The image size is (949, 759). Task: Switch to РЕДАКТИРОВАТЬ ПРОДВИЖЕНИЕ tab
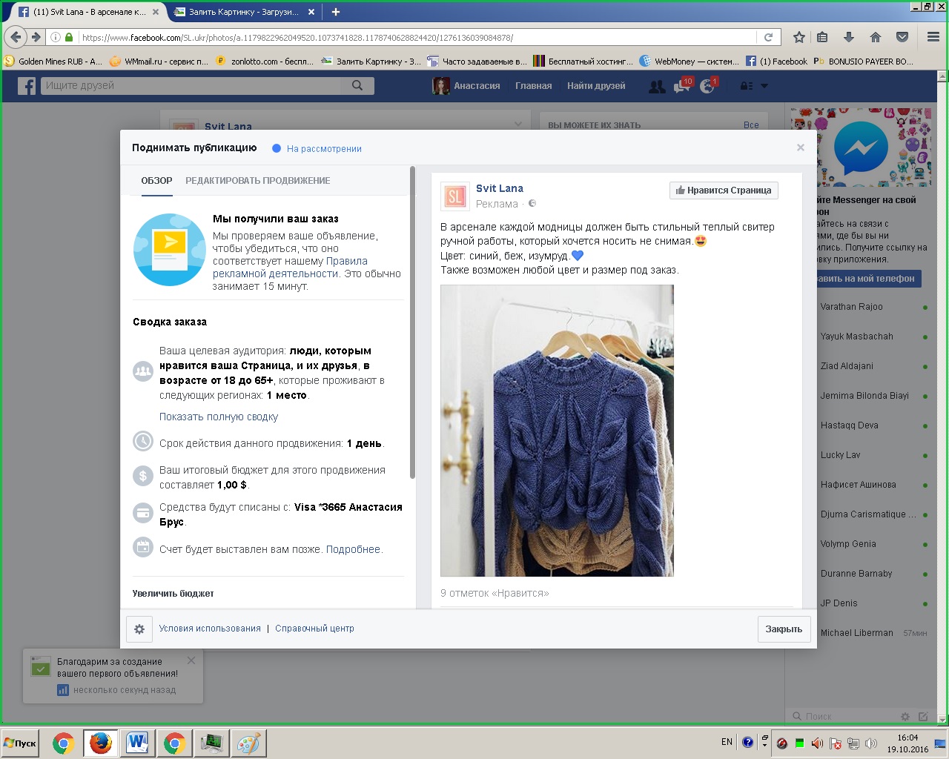(x=258, y=181)
